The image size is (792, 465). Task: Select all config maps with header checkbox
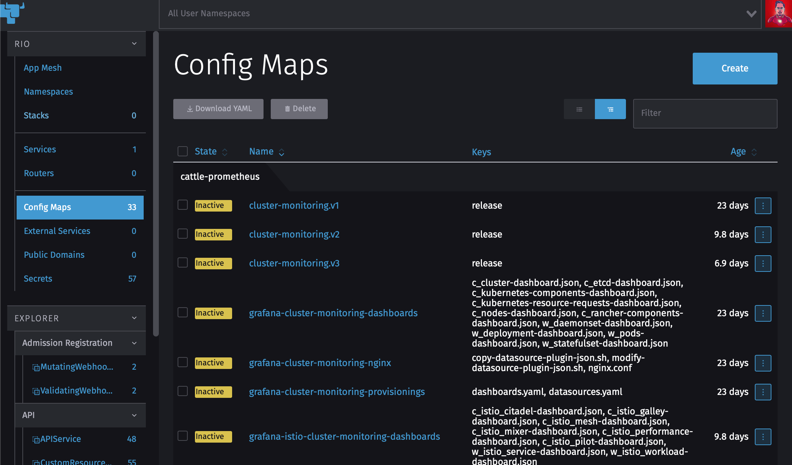click(182, 151)
